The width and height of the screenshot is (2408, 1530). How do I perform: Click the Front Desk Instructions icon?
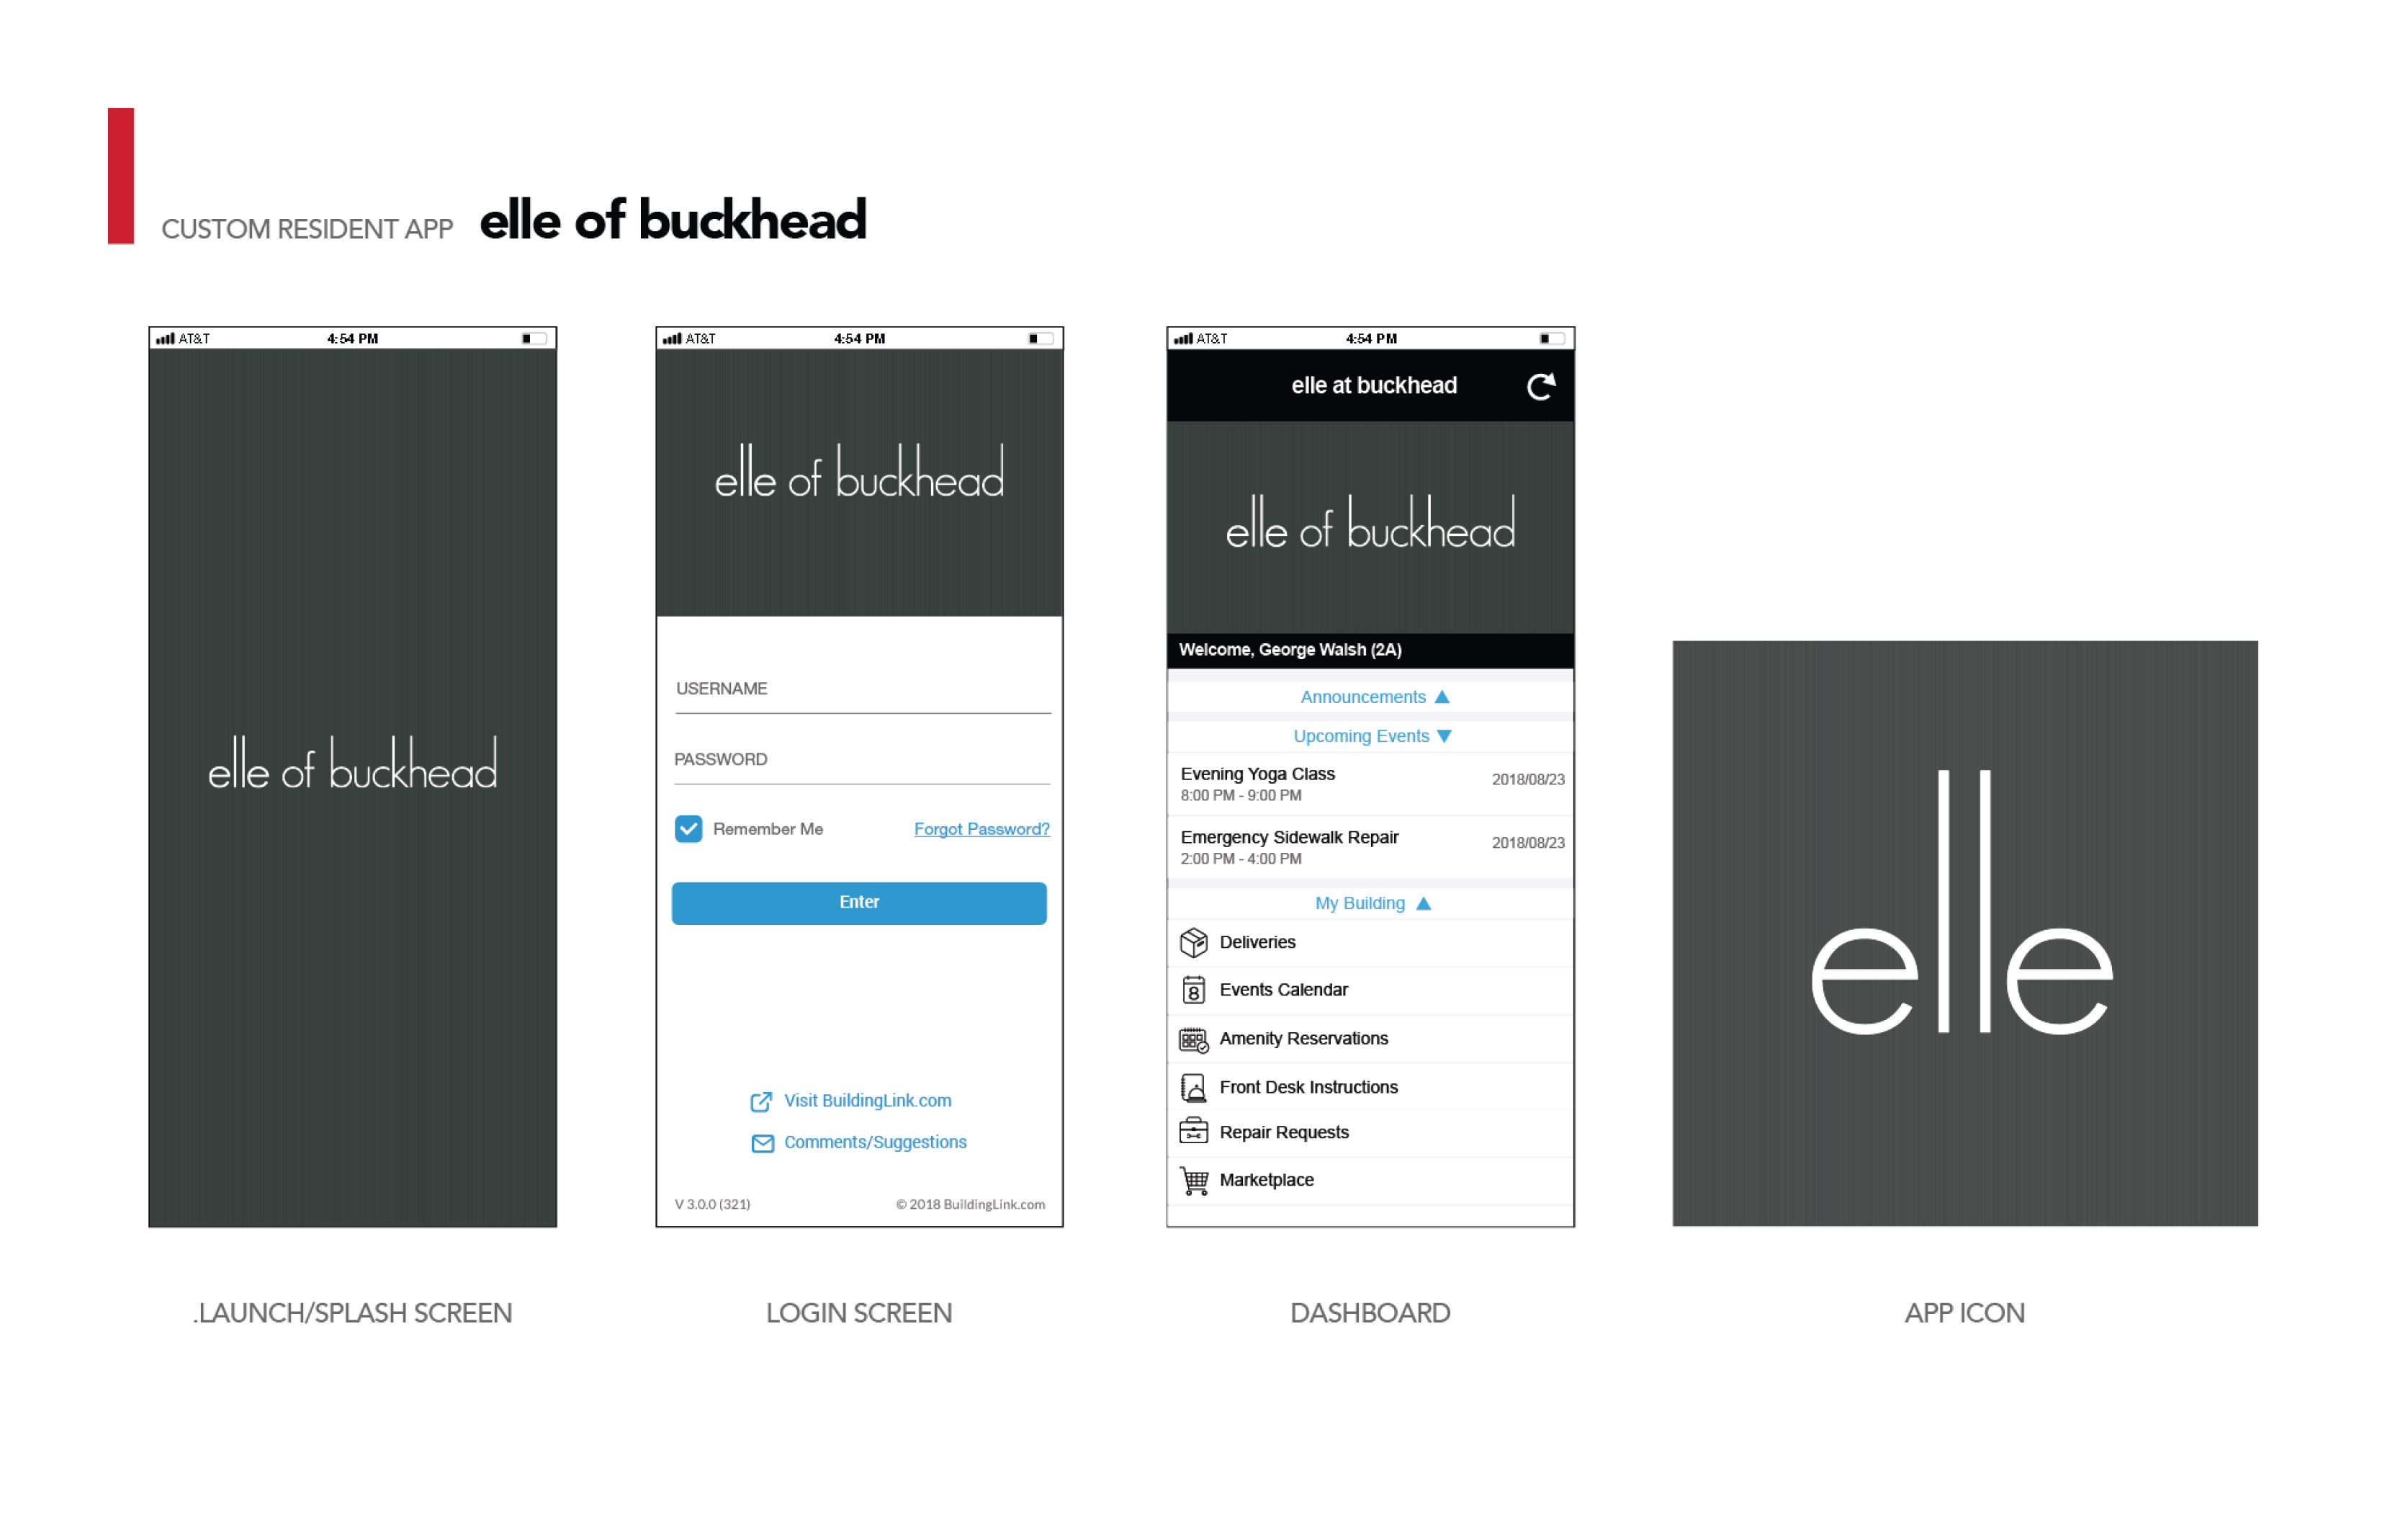tap(1193, 1087)
